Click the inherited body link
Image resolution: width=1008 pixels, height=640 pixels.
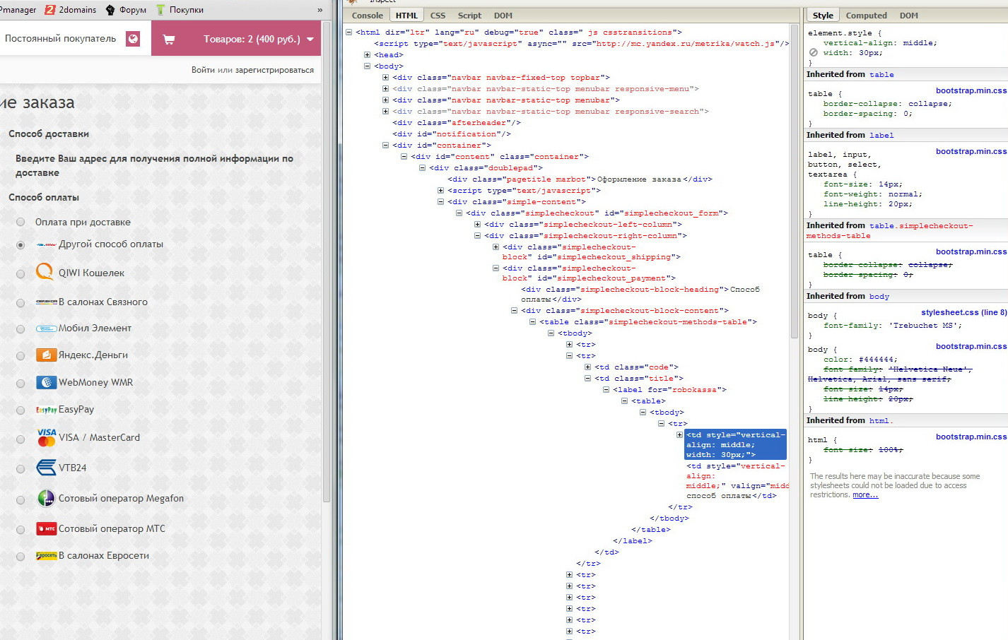(879, 297)
